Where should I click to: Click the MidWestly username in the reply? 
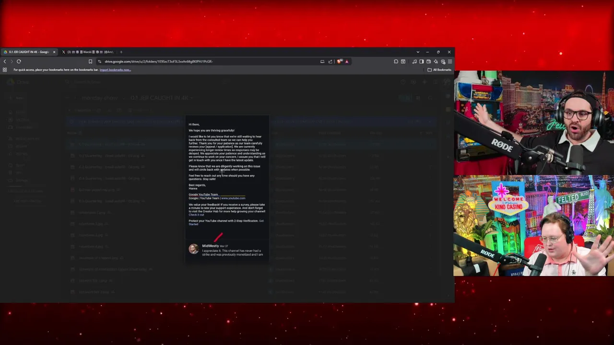[x=210, y=246]
